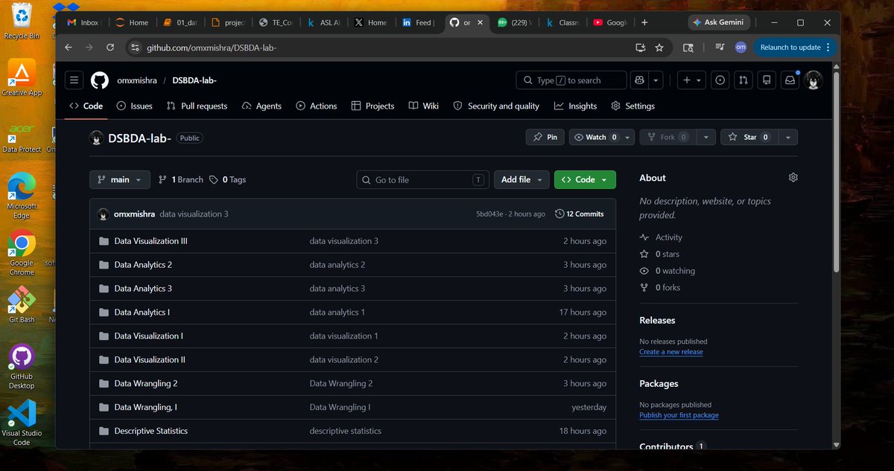894x471 pixels.
Task: Open the notifications inbox icon
Action: point(790,80)
